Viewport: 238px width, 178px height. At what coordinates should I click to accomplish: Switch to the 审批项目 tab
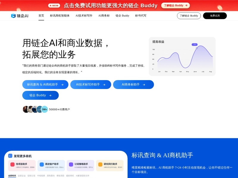pyautogui.click(x=60, y=176)
